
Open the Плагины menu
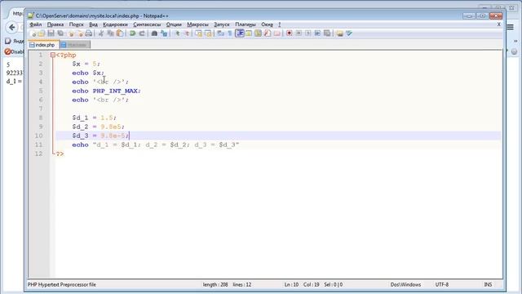[246, 24]
